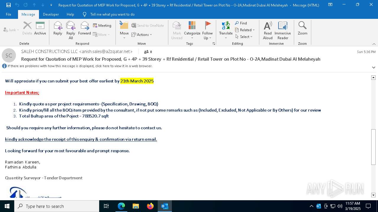Open Ribbon Display Options in the title bar
Viewport: 378px width, 212px height.
[x=330, y=5]
